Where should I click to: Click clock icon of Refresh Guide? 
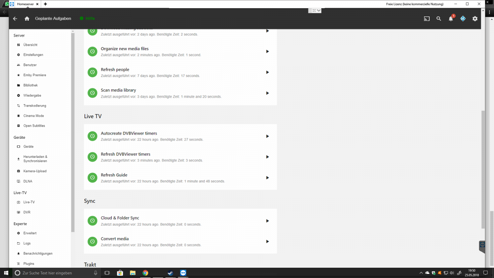(93, 178)
